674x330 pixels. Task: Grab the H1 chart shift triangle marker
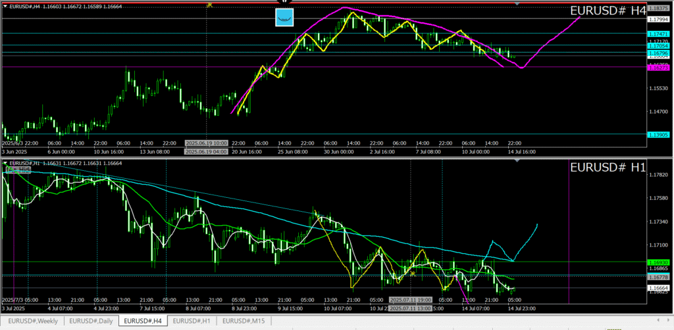[x=517, y=161]
